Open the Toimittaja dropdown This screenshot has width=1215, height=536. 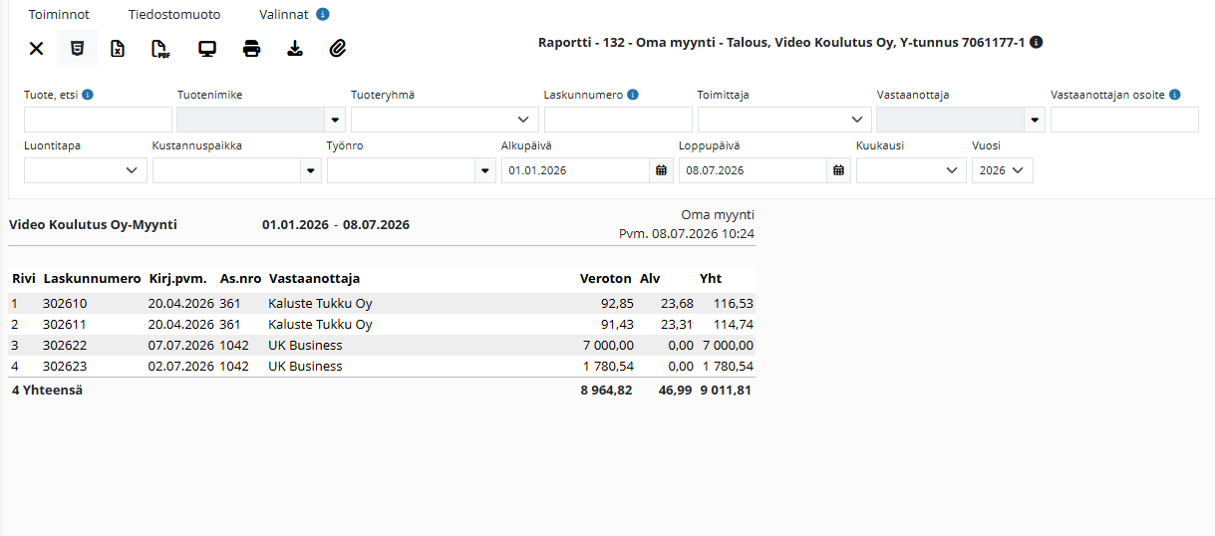(784, 120)
